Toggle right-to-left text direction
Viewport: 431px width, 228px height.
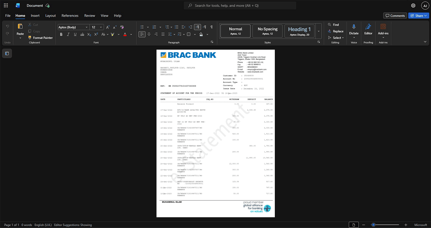(204, 27)
